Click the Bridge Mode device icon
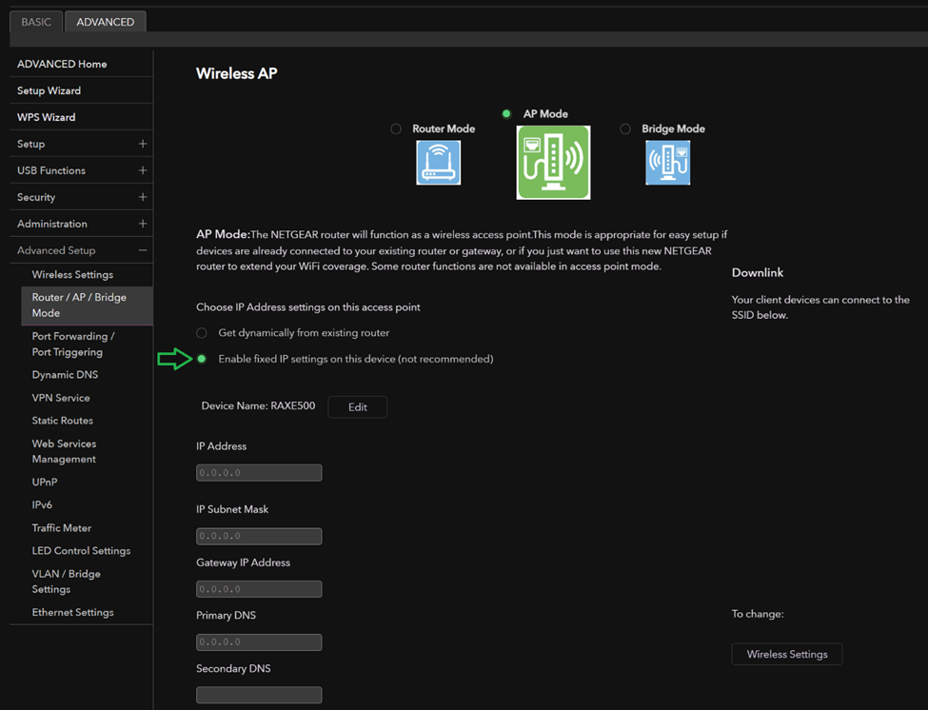The height and width of the screenshot is (710, 928). tap(667, 163)
